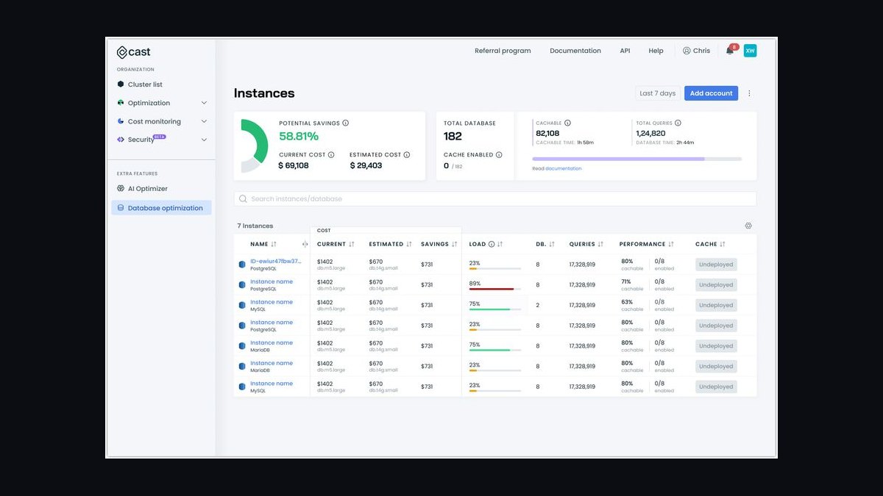Open the Last 7 days range selector

click(x=657, y=93)
